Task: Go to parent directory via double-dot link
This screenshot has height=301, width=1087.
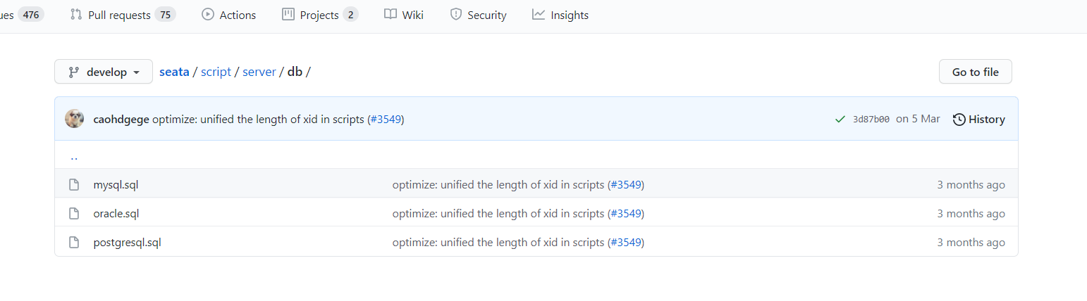Action: click(74, 158)
